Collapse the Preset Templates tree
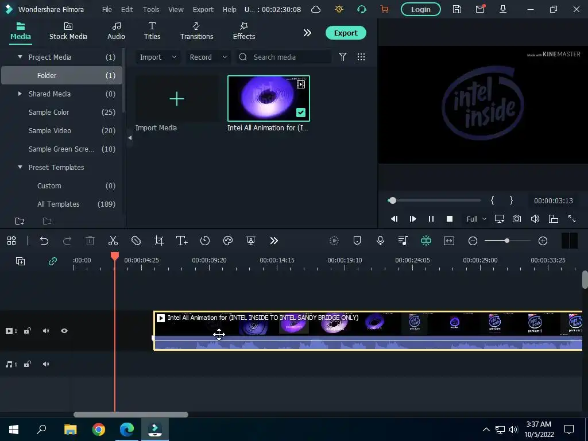This screenshot has width=588, height=441. click(20, 167)
